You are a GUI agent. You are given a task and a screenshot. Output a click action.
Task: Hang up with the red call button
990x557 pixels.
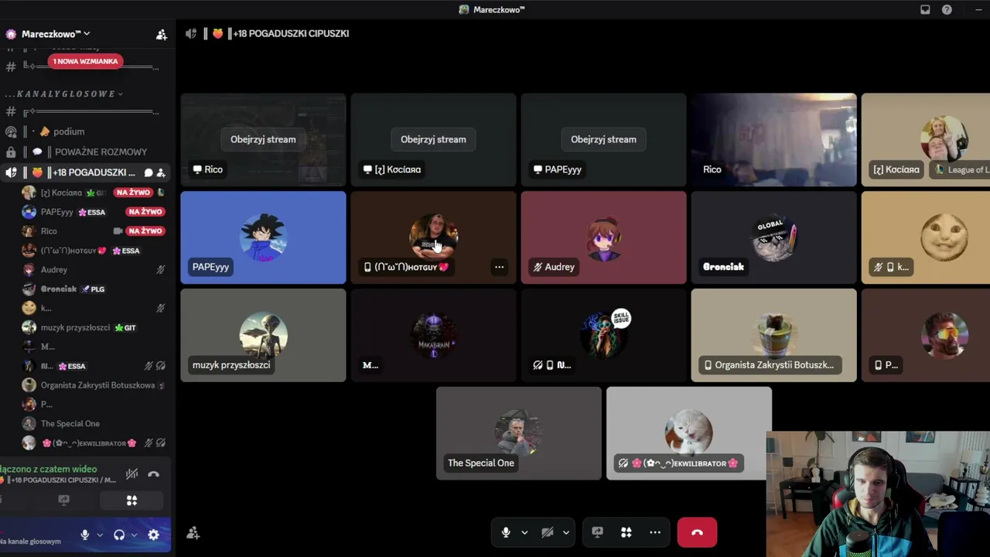697,532
